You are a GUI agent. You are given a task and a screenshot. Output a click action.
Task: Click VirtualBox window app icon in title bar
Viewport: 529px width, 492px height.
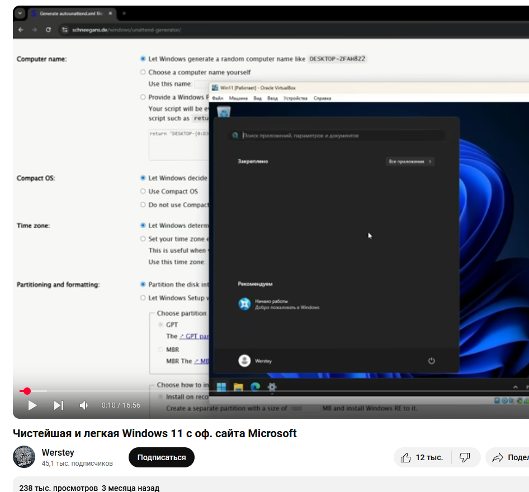tap(215, 88)
